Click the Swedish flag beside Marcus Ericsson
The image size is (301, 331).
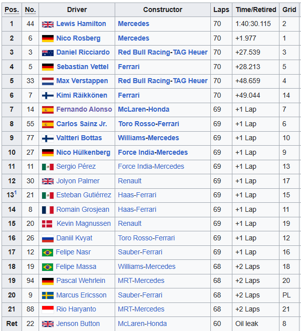pos(48,295)
